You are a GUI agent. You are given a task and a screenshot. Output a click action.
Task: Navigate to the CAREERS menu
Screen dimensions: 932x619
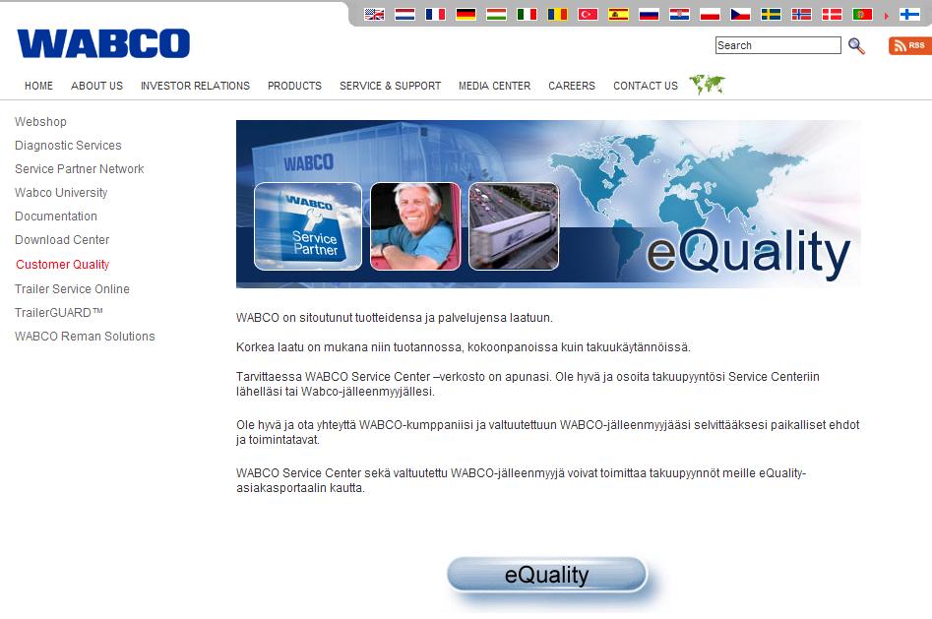572,86
